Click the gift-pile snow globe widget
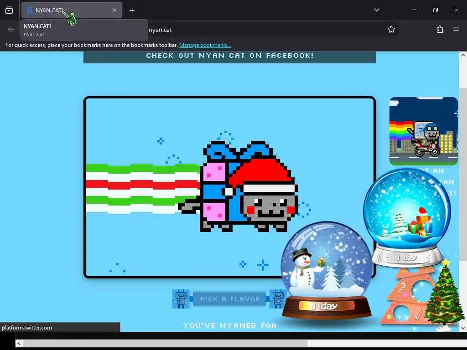467x350 pixels. tap(407, 217)
